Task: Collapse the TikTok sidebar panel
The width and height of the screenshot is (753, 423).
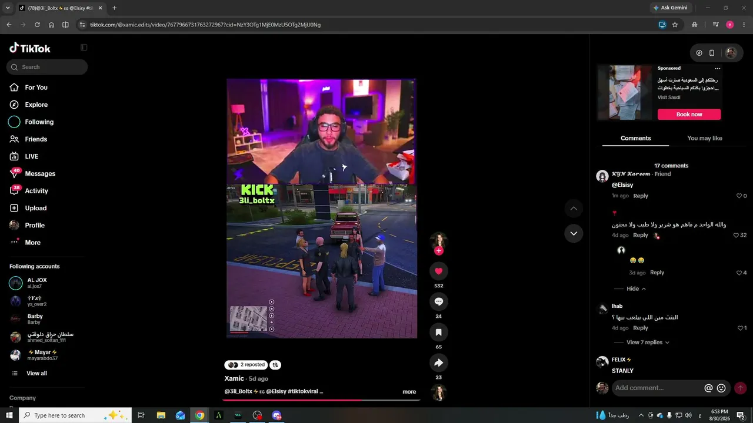Action: [84, 48]
